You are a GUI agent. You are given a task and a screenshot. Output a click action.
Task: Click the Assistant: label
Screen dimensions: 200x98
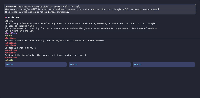point(14,17)
